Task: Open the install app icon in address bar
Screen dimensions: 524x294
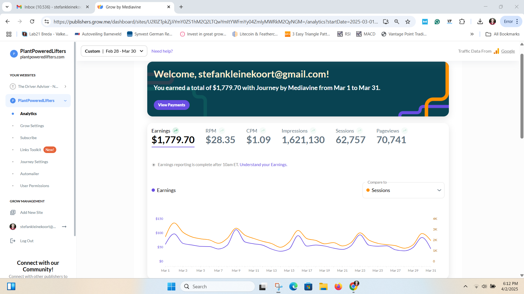Action: pos(386,22)
